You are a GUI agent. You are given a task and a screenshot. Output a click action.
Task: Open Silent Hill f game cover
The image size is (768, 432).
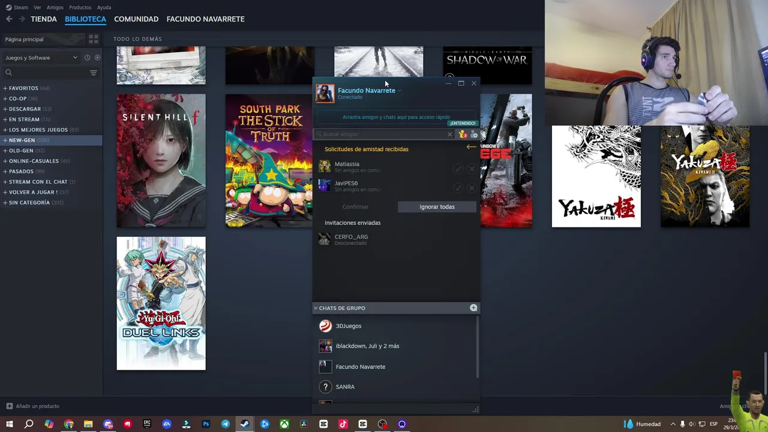click(x=161, y=160)
